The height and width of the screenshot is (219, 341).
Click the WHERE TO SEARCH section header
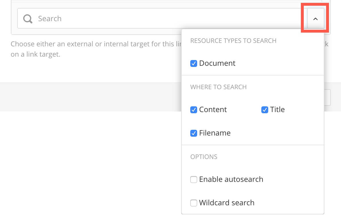[218, 87]
